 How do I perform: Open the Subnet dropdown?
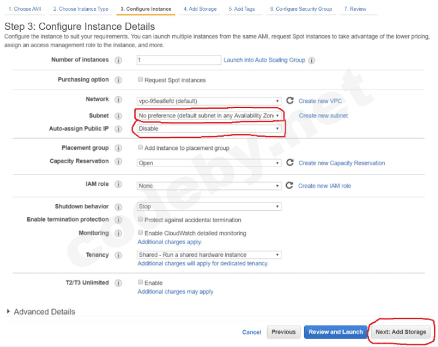(x=209, y=115)
